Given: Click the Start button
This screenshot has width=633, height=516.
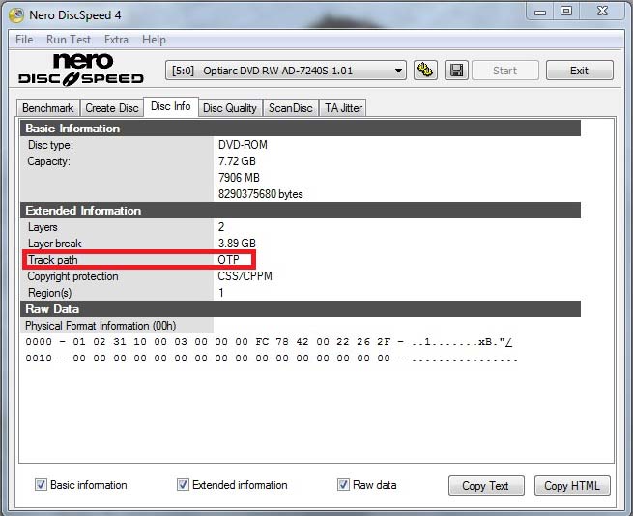Looking at the screenshot, I should tap(505, 71).
